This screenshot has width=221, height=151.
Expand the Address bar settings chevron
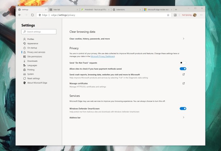click(184, 117)
